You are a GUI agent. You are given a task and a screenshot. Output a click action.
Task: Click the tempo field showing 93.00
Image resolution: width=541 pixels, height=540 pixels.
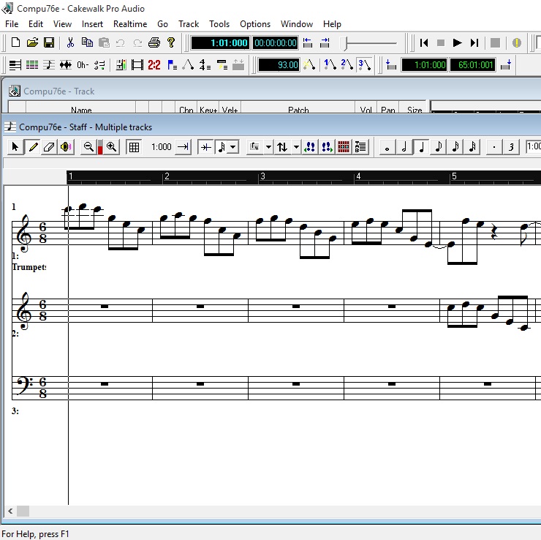pos(279,65)
